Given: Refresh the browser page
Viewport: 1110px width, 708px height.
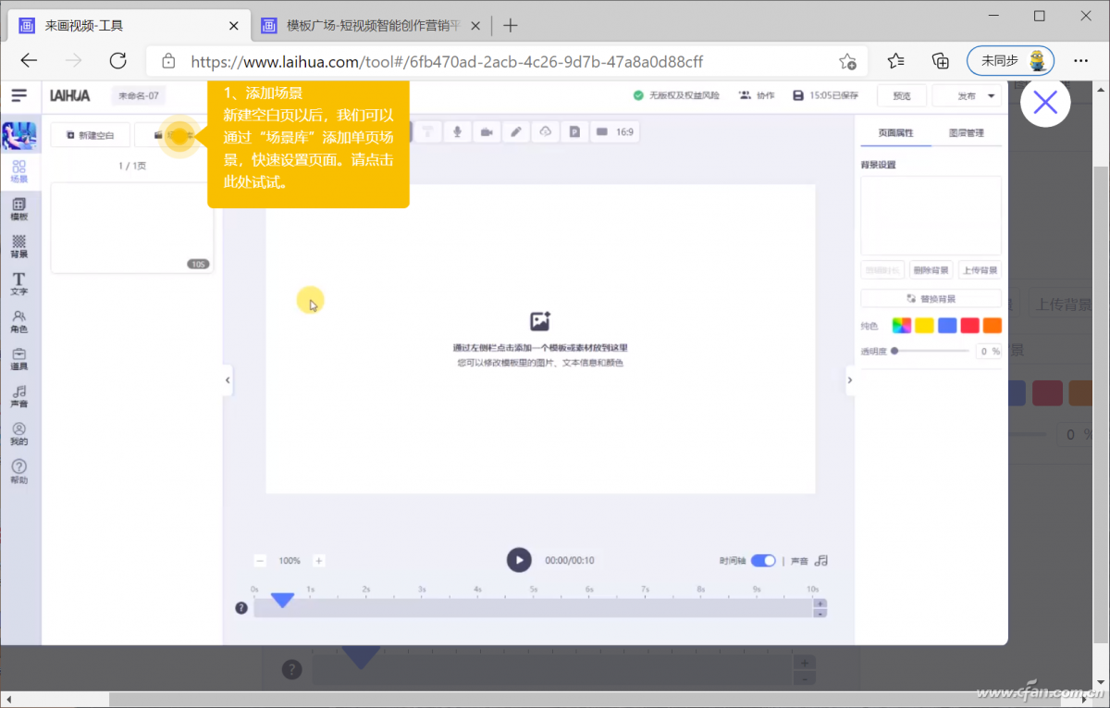Looking at the screenshot, I should click(x=117, y=61).
